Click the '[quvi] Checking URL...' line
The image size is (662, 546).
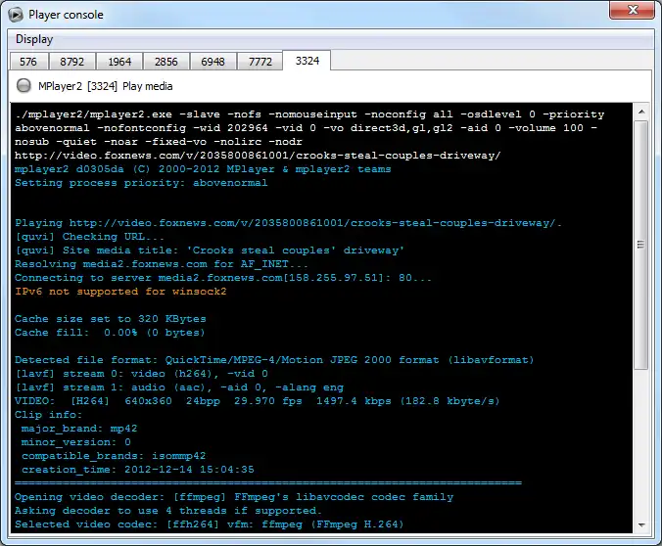[89, 236]
